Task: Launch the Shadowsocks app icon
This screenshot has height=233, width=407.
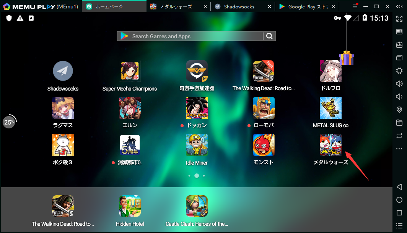Action: pos(63,71)
